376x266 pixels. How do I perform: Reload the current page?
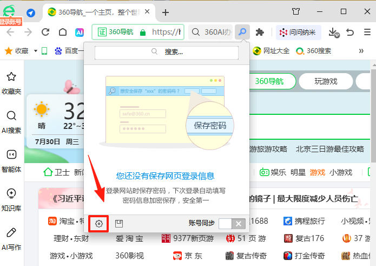point(45,32)
